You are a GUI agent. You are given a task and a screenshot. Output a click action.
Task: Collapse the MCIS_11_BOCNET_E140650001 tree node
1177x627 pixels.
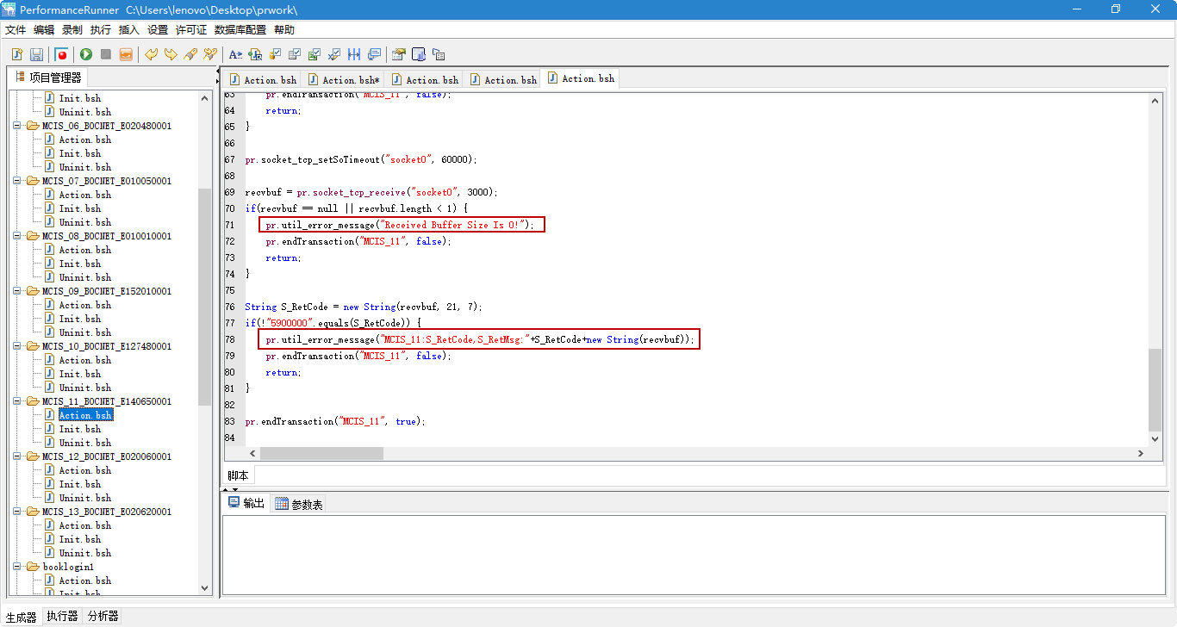[17, 401]
